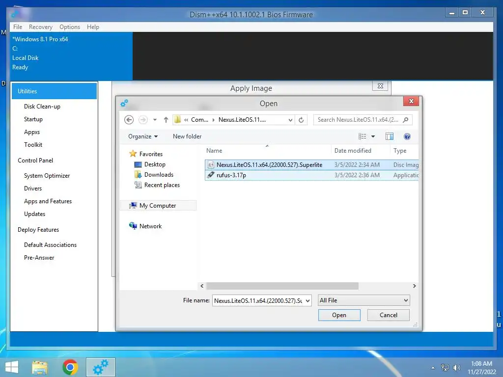Click the Forward arrow in Open dialog
Screen dimensions: 503x377
coord(143,120)
